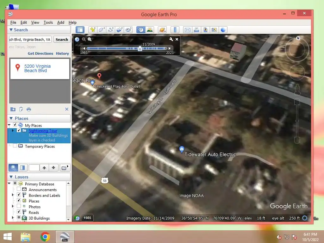The height and width of the screenshot is (243, 324).
Task: Step to the later imagery date
Action: coord(170,48)
